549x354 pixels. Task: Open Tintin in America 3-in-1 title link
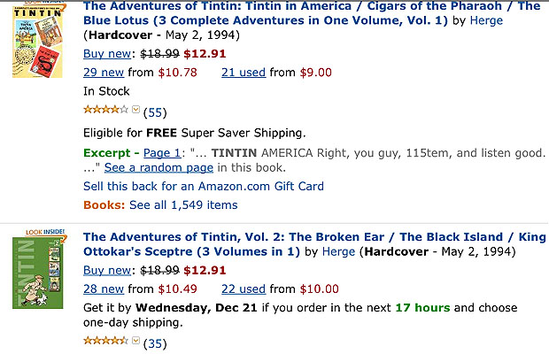[310, 13]
